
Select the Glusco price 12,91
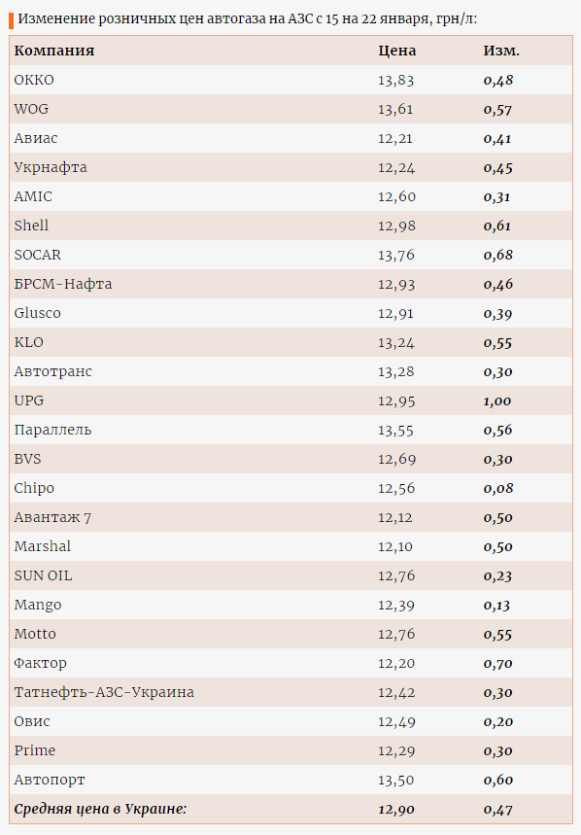point(395,313)
